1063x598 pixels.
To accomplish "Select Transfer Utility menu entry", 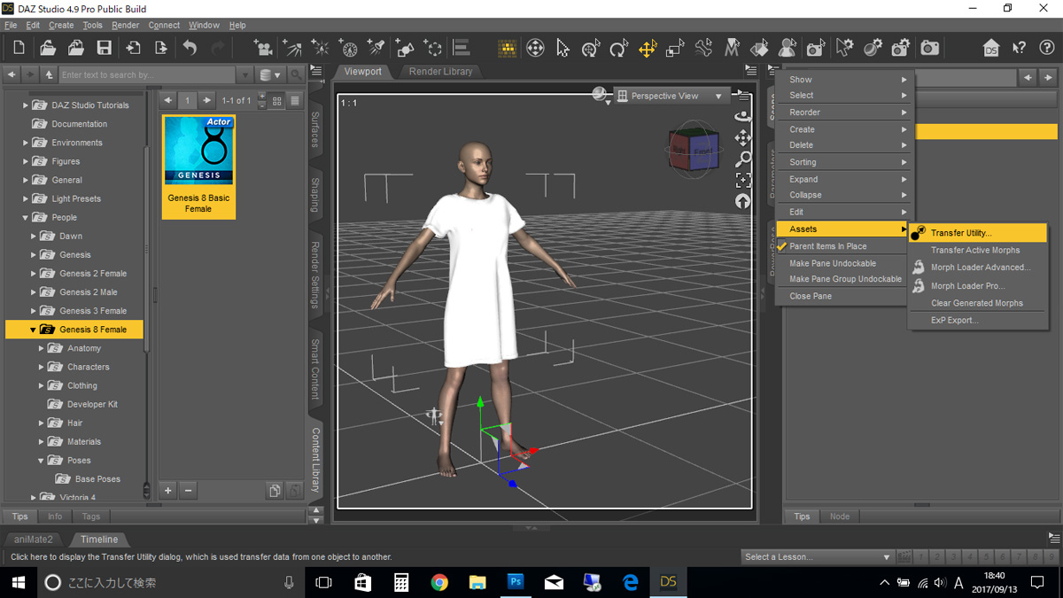I will click(x=977, y=233).
